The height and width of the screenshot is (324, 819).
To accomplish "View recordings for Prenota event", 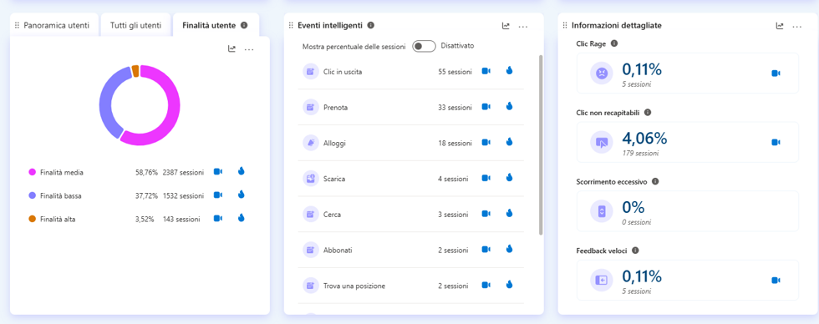I will coord(486,106).
